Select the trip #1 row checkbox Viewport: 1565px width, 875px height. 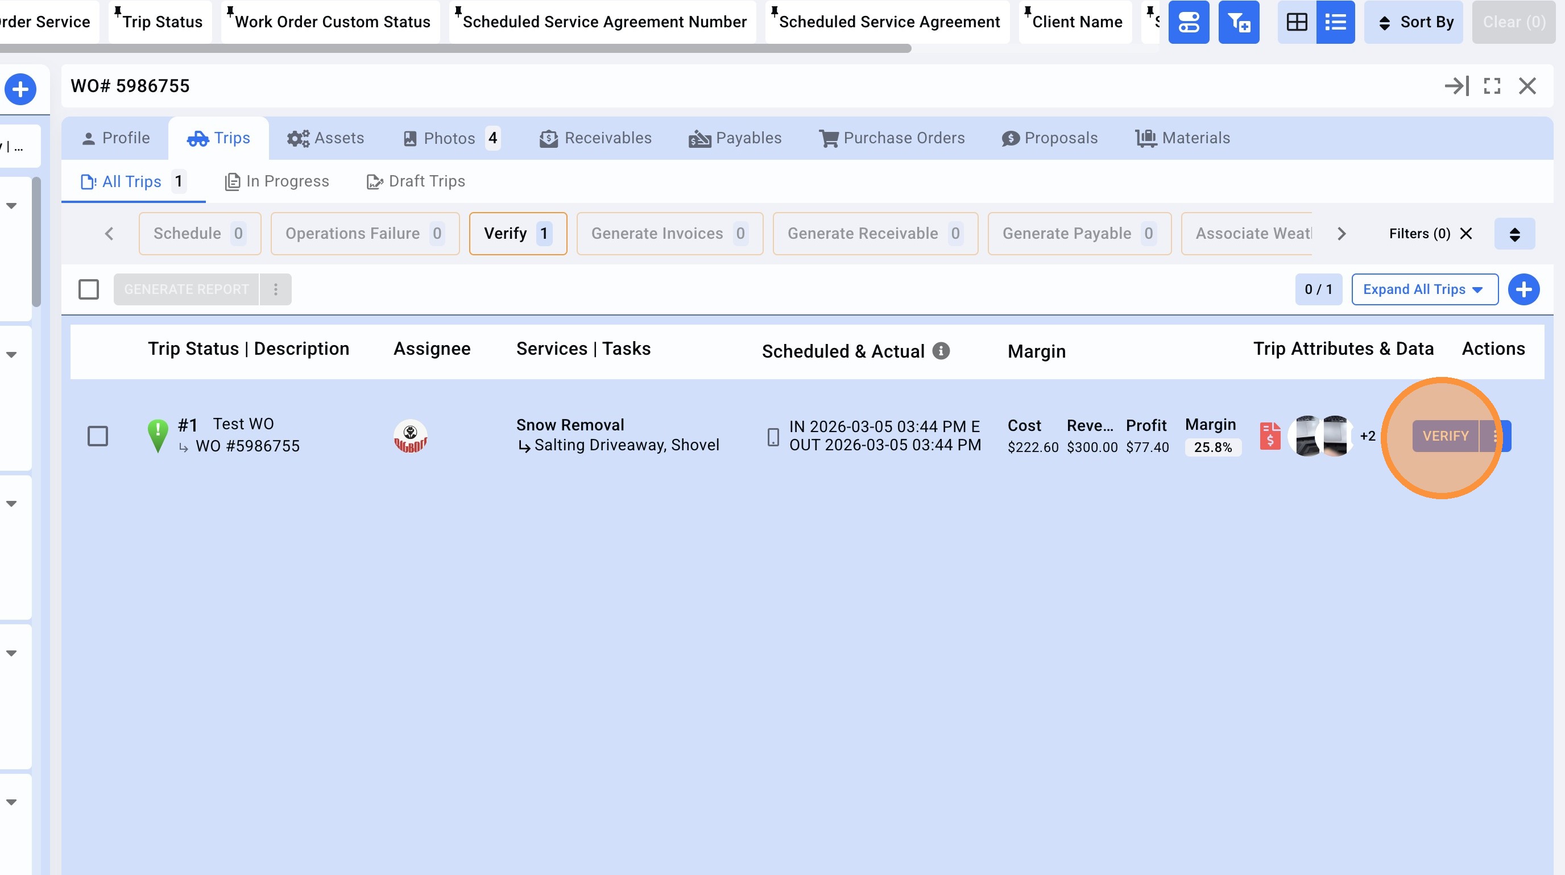[x=98, y=436]
